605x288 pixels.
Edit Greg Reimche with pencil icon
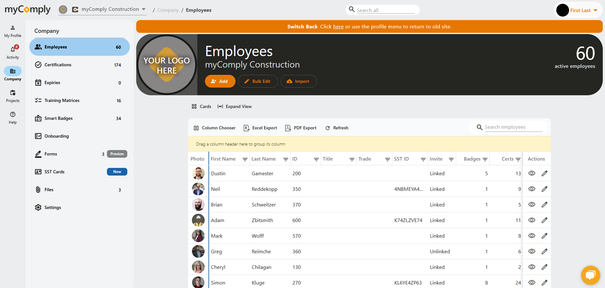(545, 251)
